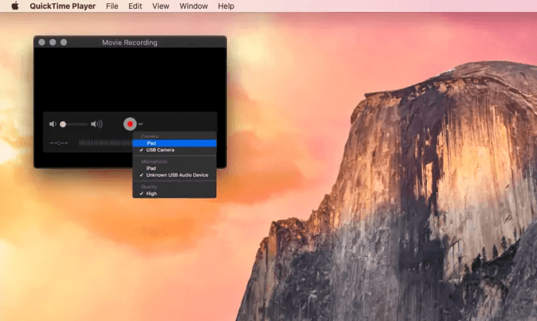
Task: Click the high volume speaker icon
Action: coord(96,124)
